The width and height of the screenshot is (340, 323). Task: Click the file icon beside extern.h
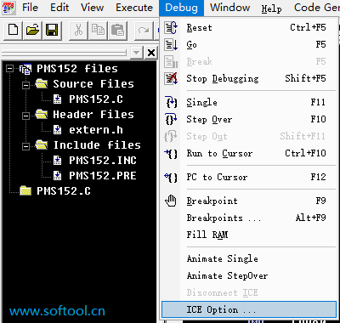[x=57, y=130]
